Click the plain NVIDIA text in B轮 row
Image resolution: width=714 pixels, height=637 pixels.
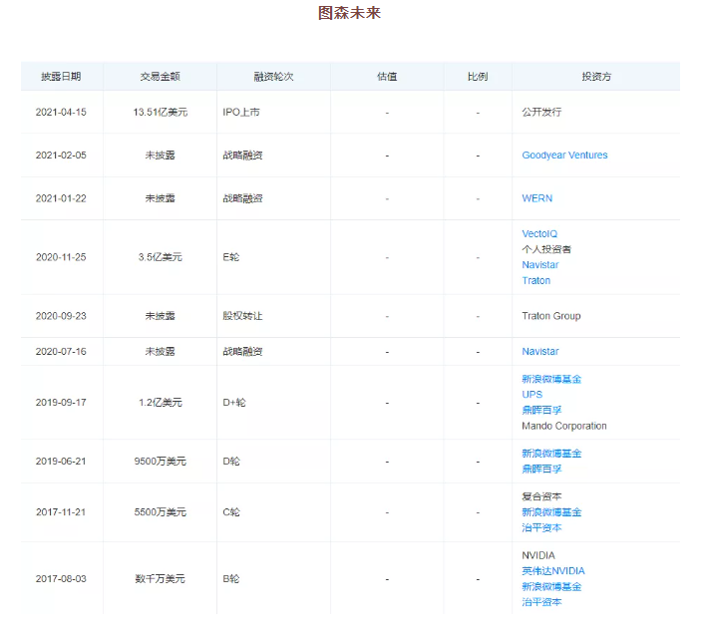coord(538,555)
